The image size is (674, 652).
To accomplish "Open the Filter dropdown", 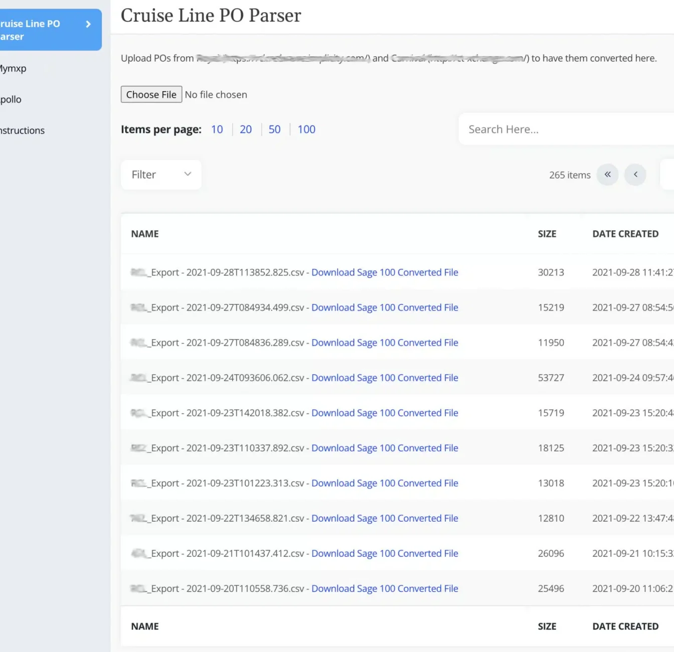I will [161, 175].
